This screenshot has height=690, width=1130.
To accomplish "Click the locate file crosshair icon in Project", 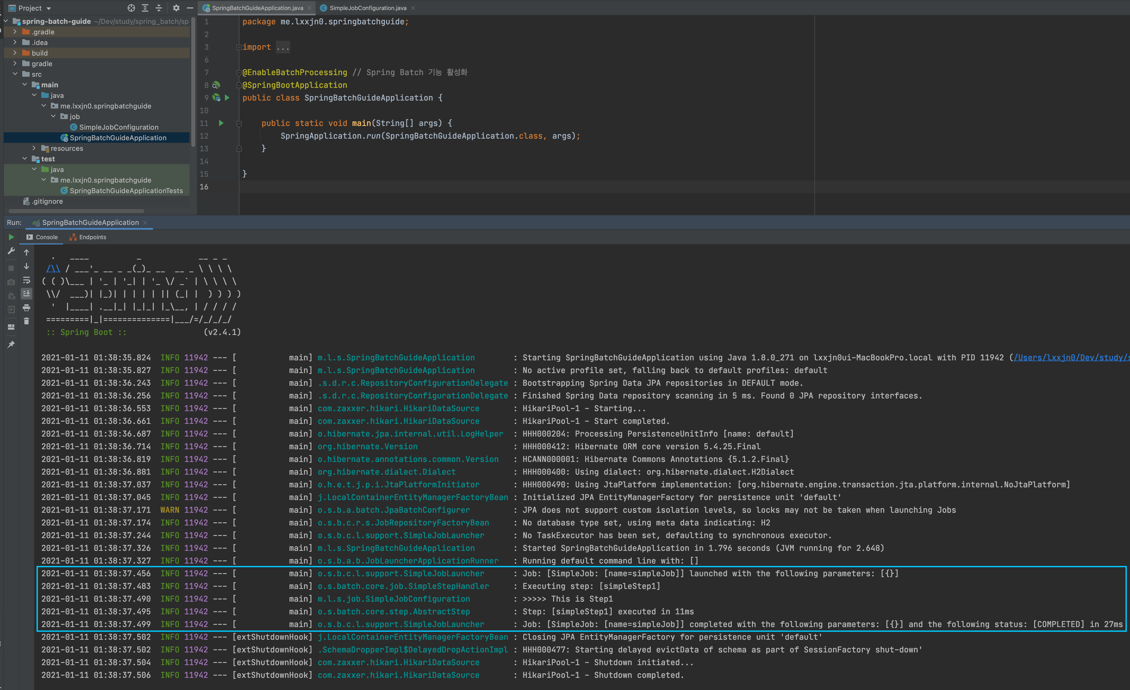I will point(131,8).
